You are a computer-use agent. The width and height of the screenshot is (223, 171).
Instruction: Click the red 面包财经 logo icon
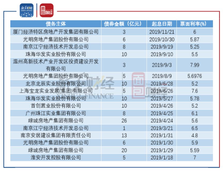(47, 10)
